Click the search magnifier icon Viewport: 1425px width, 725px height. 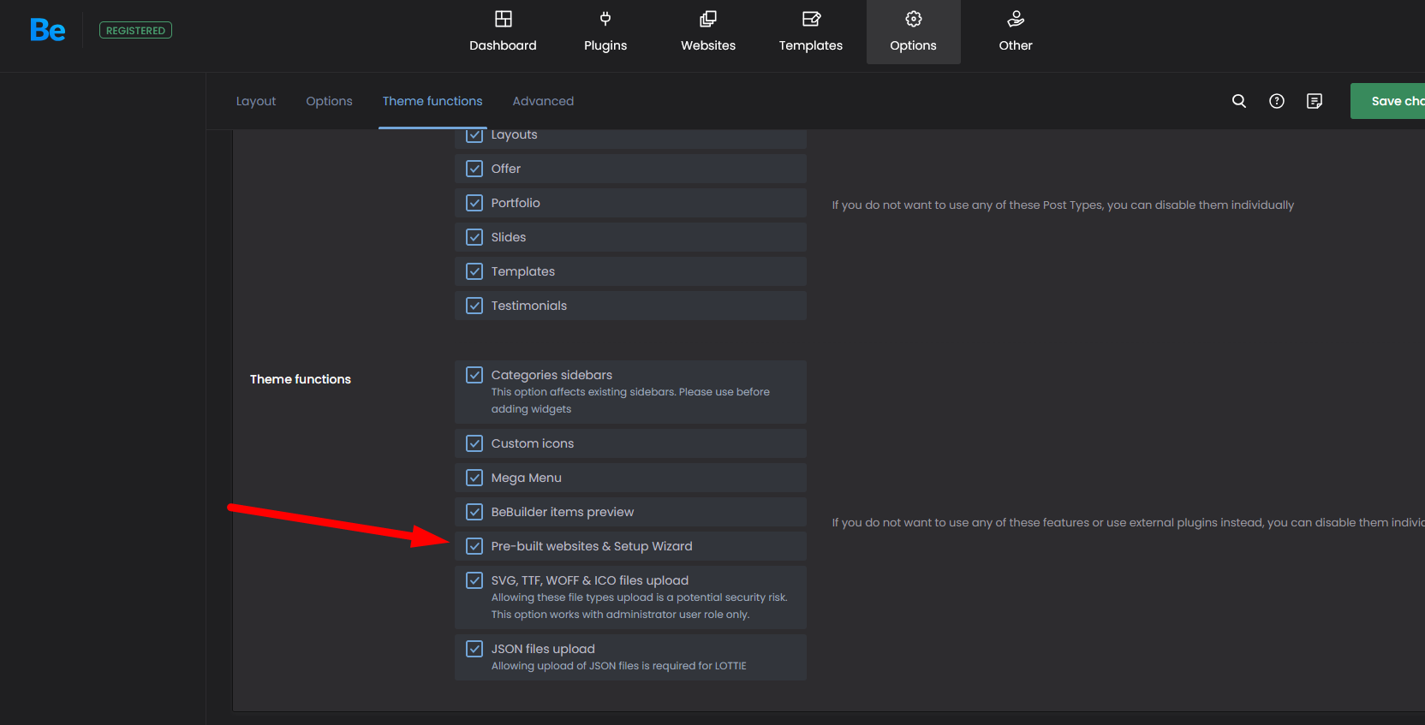pos(1239,101)
